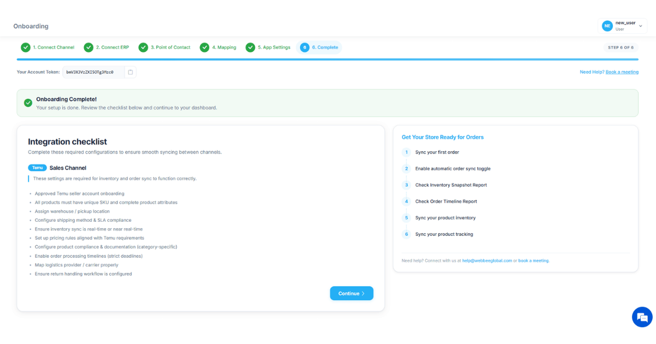Click Configure shipping method & SLA compliance

(x=83, y=220)
